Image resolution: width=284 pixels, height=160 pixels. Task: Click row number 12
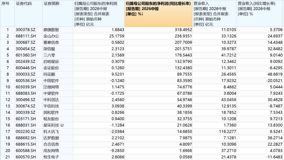click(x=8, y=100)
